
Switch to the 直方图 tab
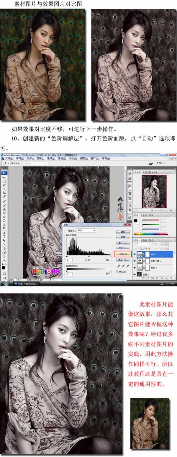[148, 172]
